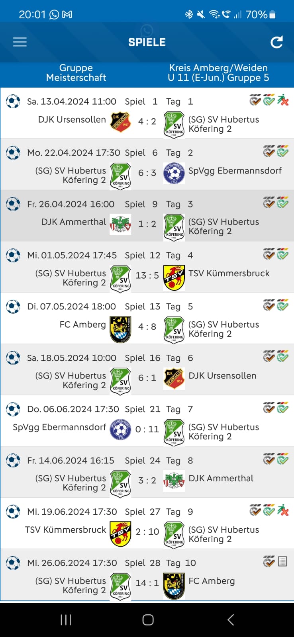This screenshot has width=294, height=637.
Task: Tap the player-with-red-X icon on Spiel 1
Action: 283,100
